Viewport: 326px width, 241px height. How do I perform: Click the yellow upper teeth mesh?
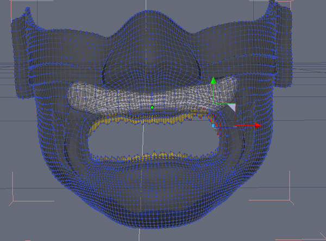[153, 120]
